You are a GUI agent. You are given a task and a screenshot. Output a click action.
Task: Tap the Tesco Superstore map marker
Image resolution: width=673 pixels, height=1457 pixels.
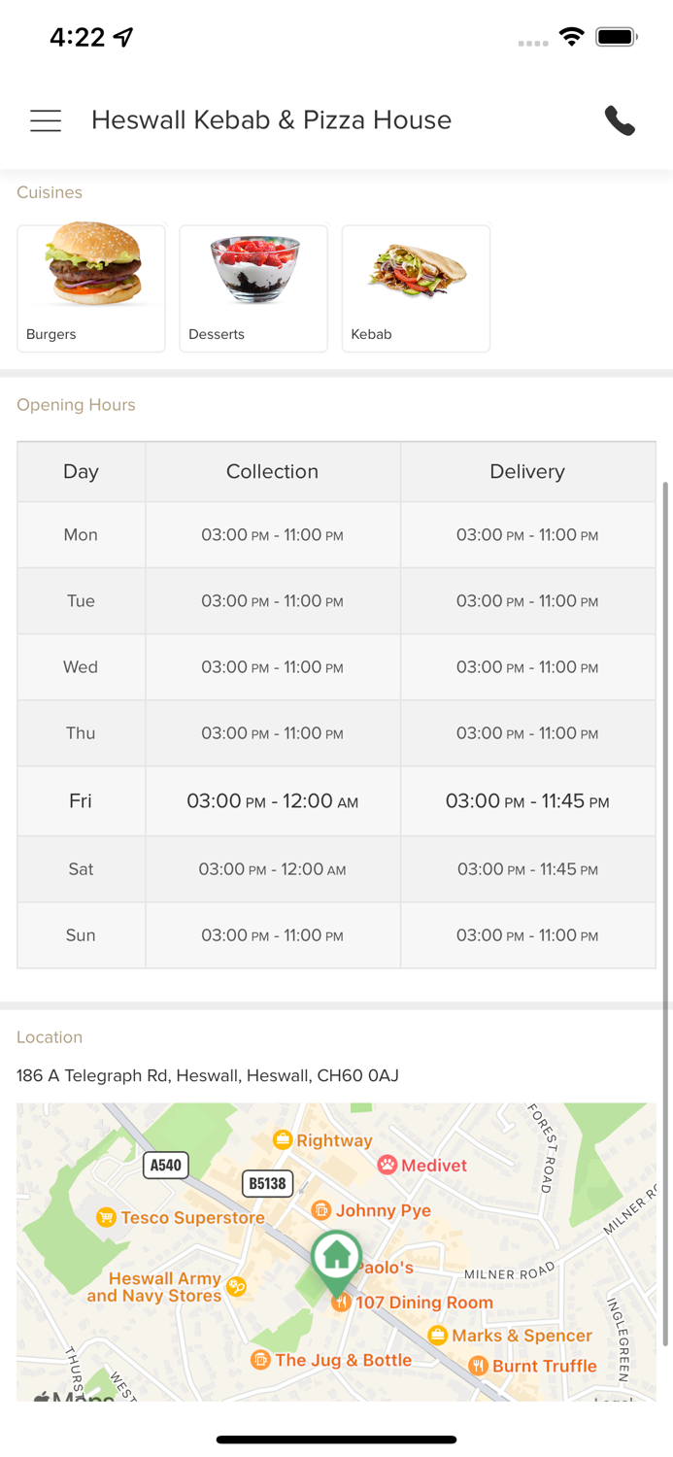(x=106, y=1217)
